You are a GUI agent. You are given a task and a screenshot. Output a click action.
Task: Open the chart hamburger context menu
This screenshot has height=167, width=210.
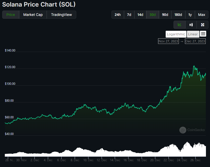pos(203,34)
